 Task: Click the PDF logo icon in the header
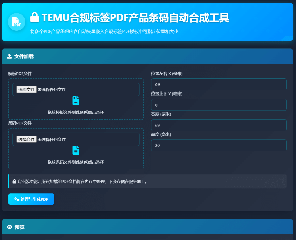[x=16, y=22]
